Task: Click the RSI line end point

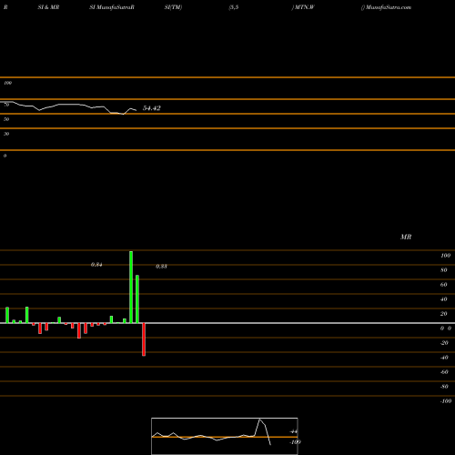Action: pyautogui.click(x=136, y=110)
